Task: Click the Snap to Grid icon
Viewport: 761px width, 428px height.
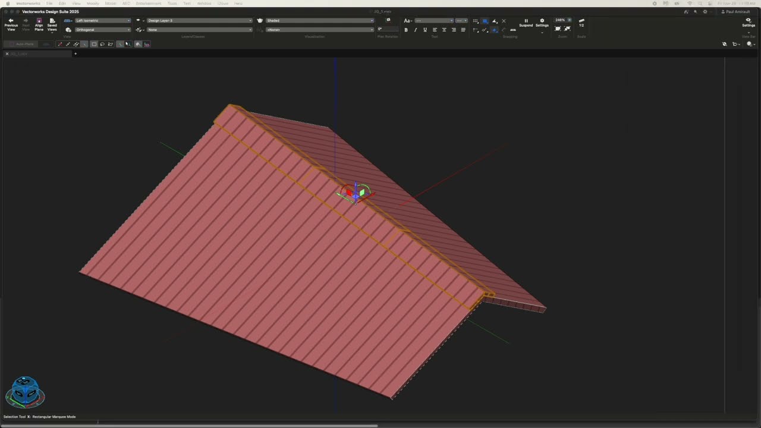Action: pyautogui.click(x=476, y=21)
